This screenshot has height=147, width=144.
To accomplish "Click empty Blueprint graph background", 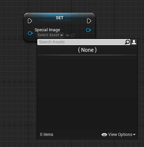I will [14, 90].
